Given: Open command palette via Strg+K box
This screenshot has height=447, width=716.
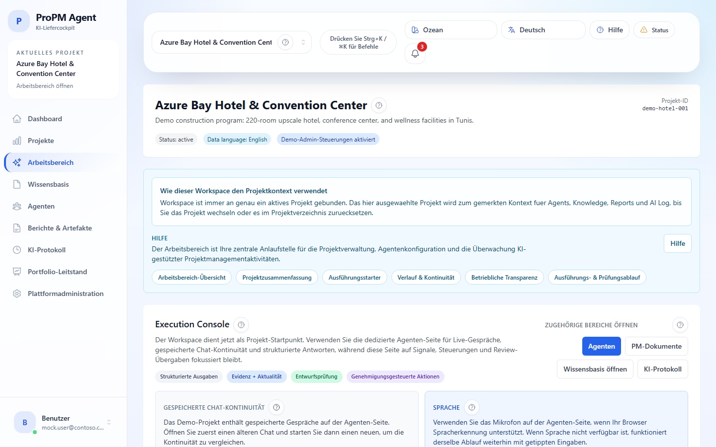Looking at the screenshot, I should (358, 42).
